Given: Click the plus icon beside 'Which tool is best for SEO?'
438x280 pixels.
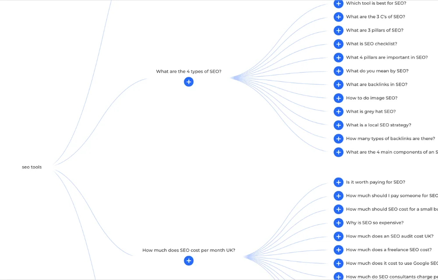Looking at the screenshot, I should 339,3.
